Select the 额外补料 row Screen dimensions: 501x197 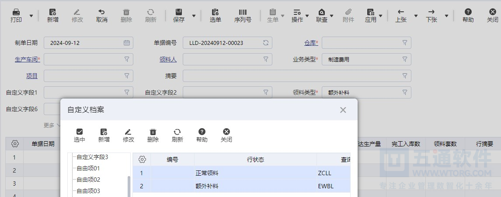pyautogui.click(x=242, y=186)
